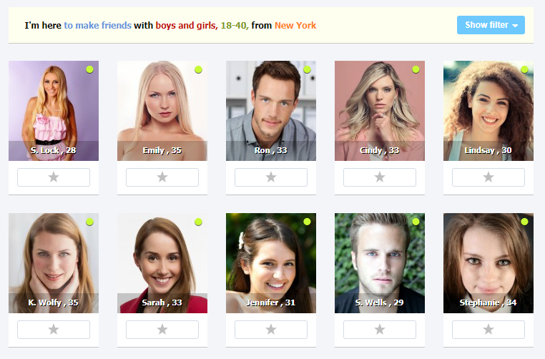
Task: Change the 'boys and girls' gender filter
Action: [187, 25]
